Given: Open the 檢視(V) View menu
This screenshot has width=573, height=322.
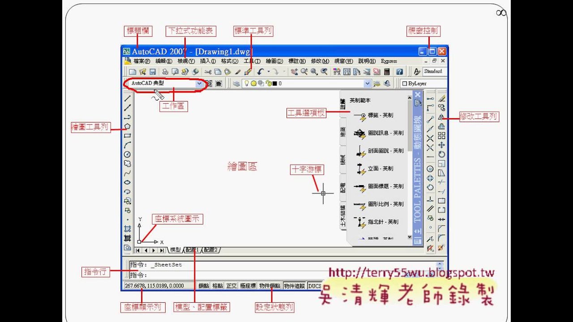Looking at the screenshot, I should coord(186,61).
